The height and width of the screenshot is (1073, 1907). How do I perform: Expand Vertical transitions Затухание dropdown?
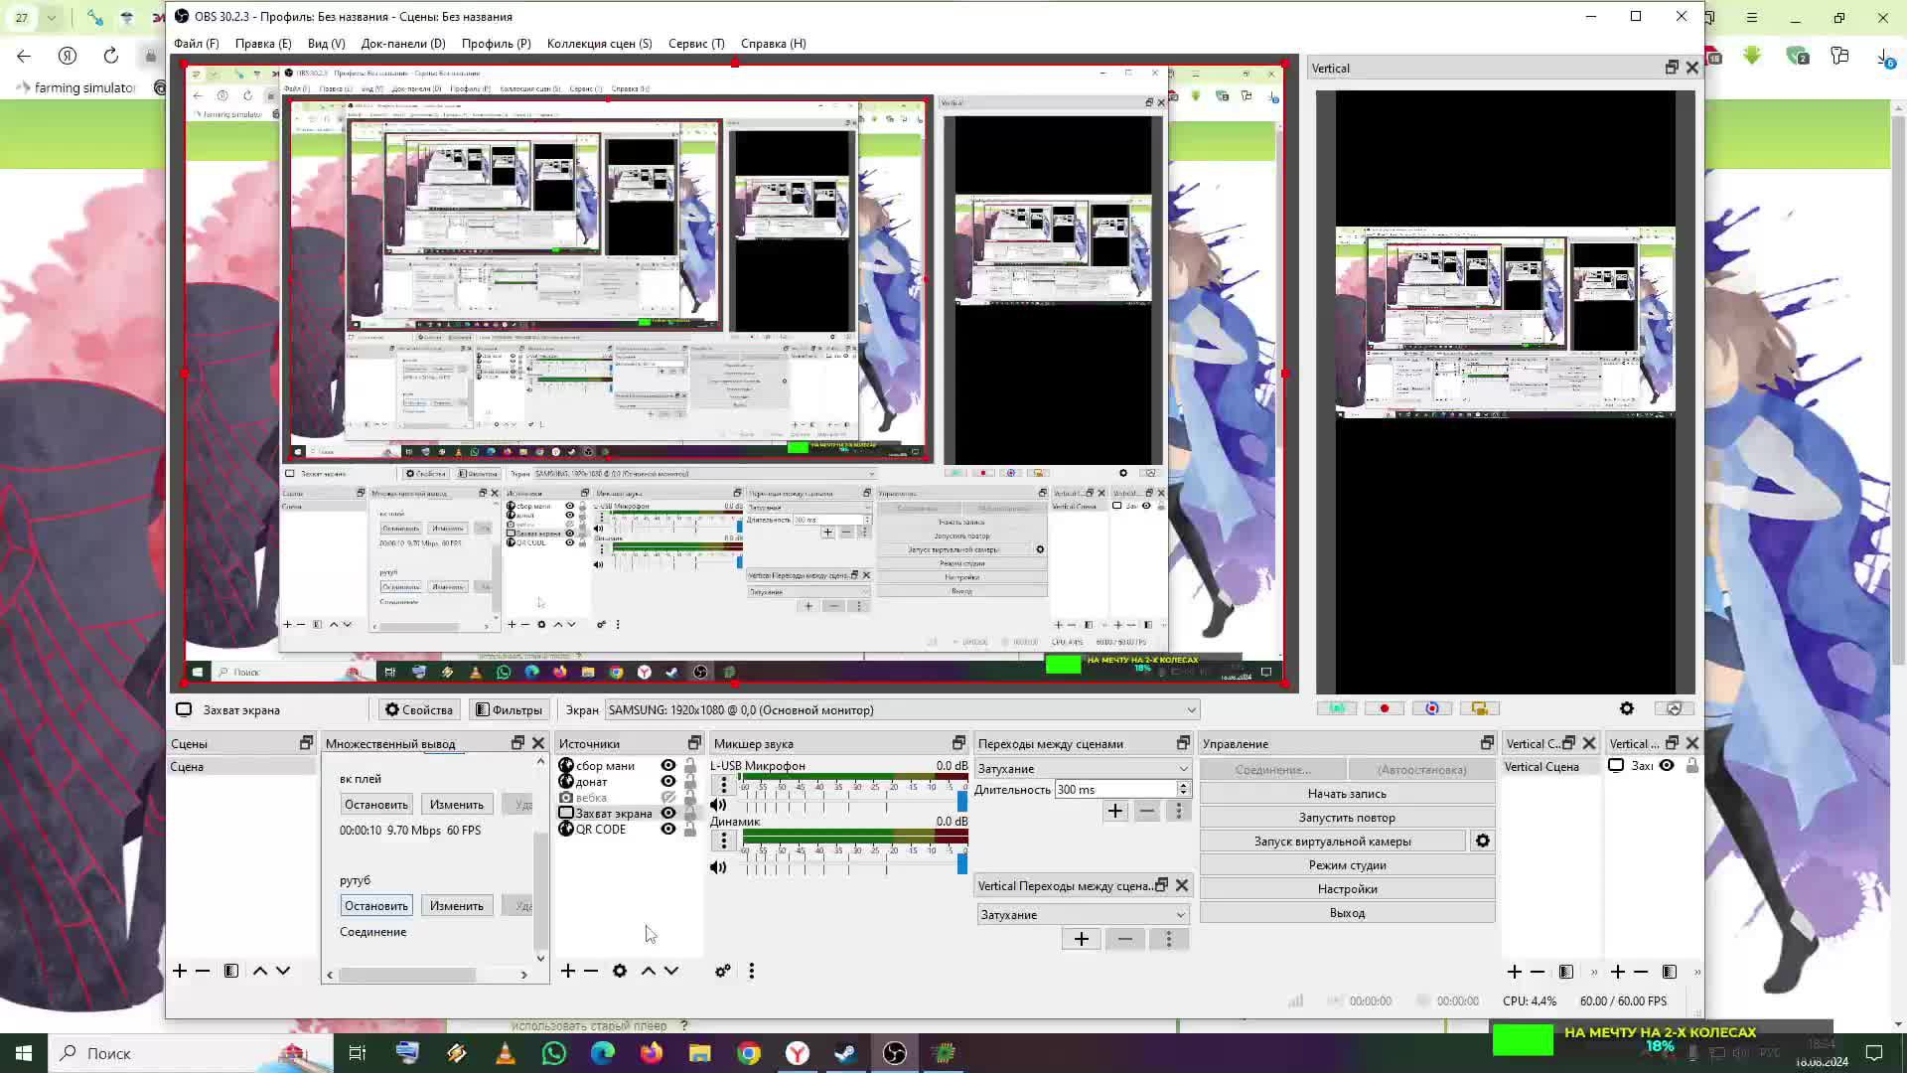[1083, 915]
